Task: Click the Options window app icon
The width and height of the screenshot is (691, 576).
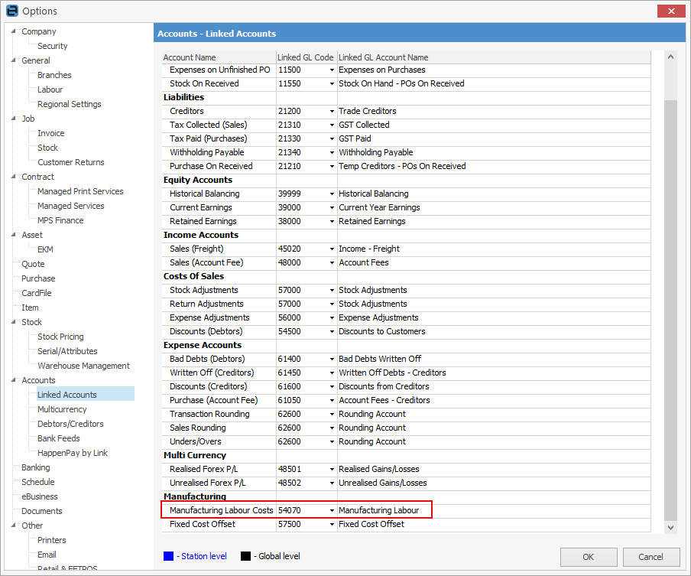Action: (12, 11)
